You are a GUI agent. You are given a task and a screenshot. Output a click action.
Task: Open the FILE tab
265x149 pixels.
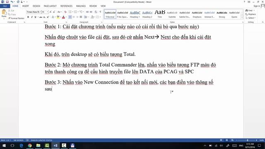(5, 6)
